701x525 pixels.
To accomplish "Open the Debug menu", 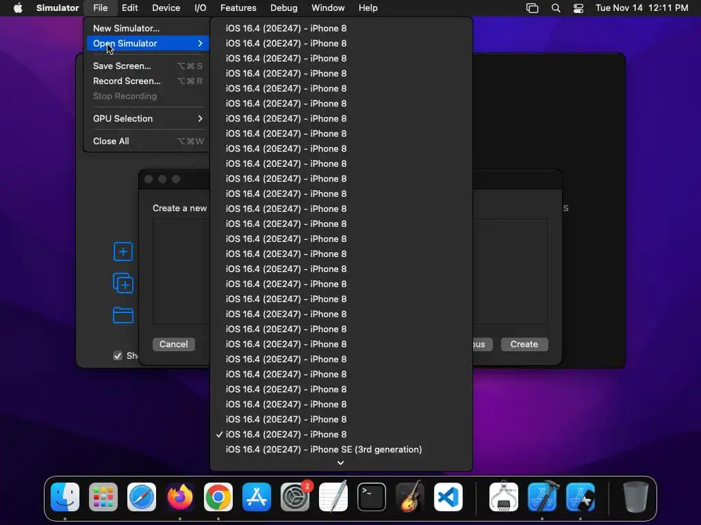I will click(284, 8).
